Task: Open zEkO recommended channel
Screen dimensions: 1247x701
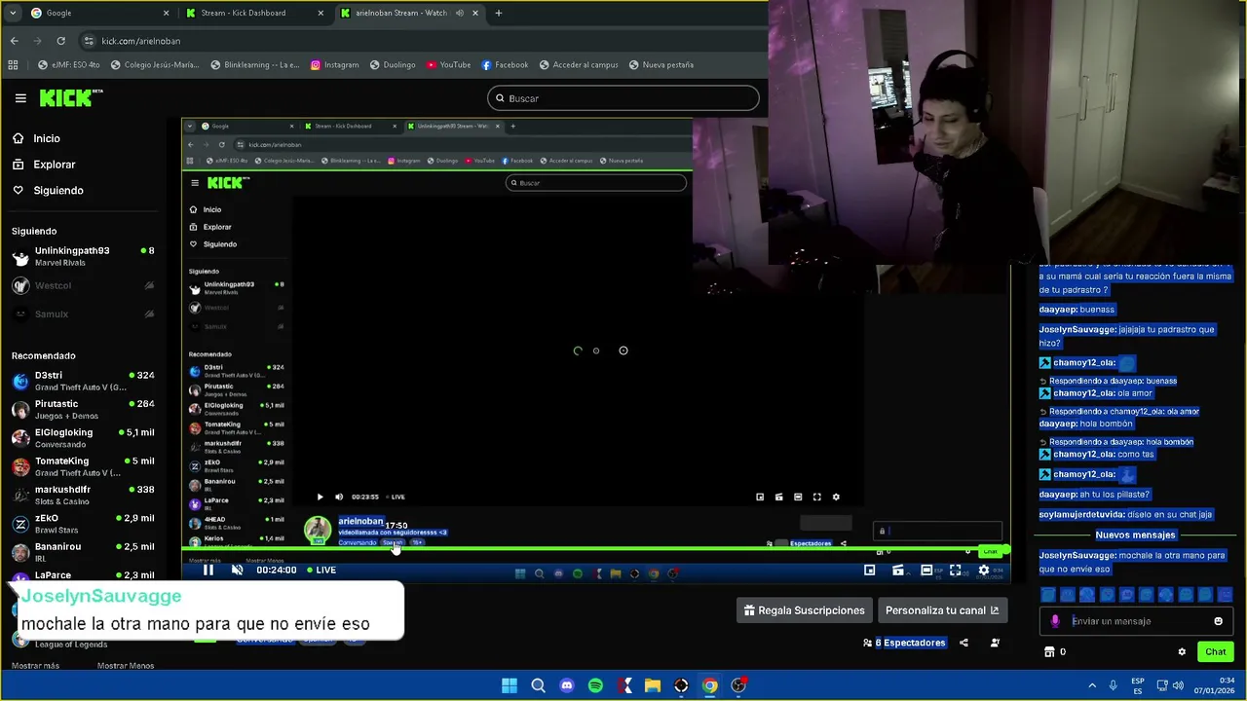Action: pyautogui.click(x=83, y=523)
